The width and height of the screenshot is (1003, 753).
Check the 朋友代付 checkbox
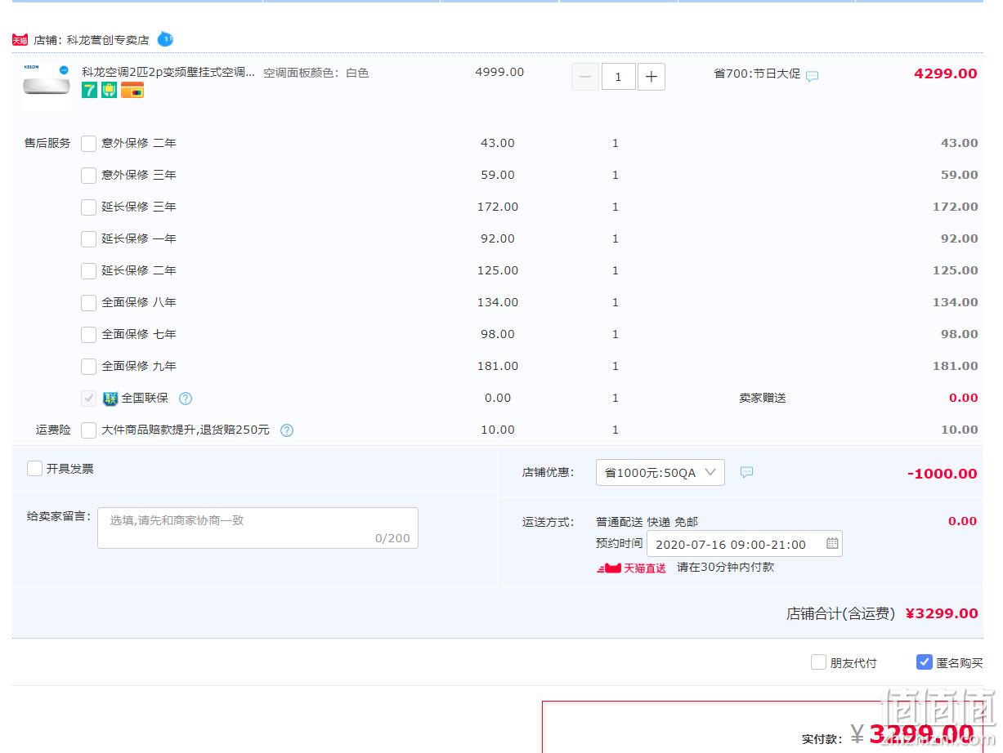click(x=818, y=662)
